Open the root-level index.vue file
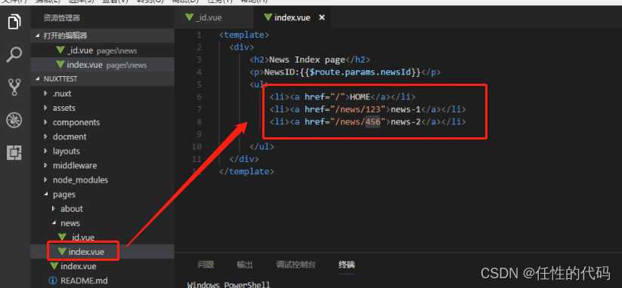Screen dimensions: 622x288 tap(102, 266)
